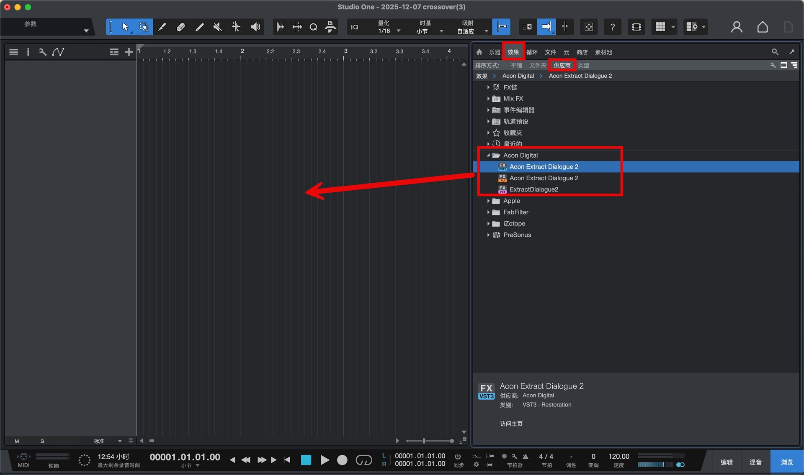The height and width of the screenshot is (475, 804).
Task: Select the Listen speaker tool
Action: pyautogui.click(x=255, y=27)
